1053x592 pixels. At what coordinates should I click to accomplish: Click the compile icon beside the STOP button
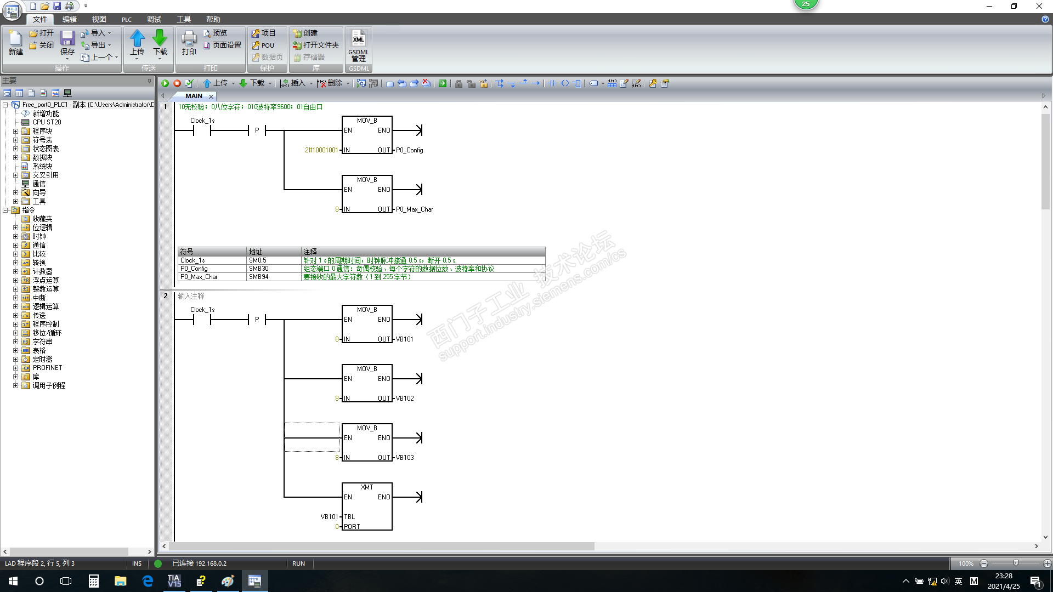pyautogui.click(x=189, y=83)
